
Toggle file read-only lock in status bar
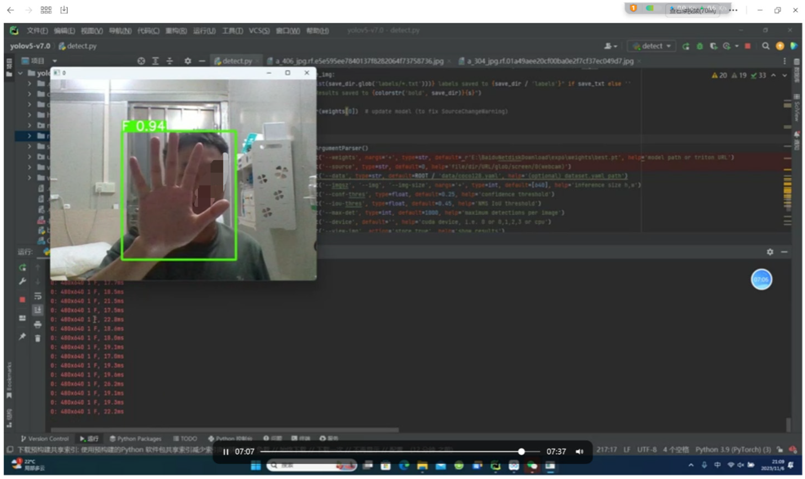pos(780,450)
